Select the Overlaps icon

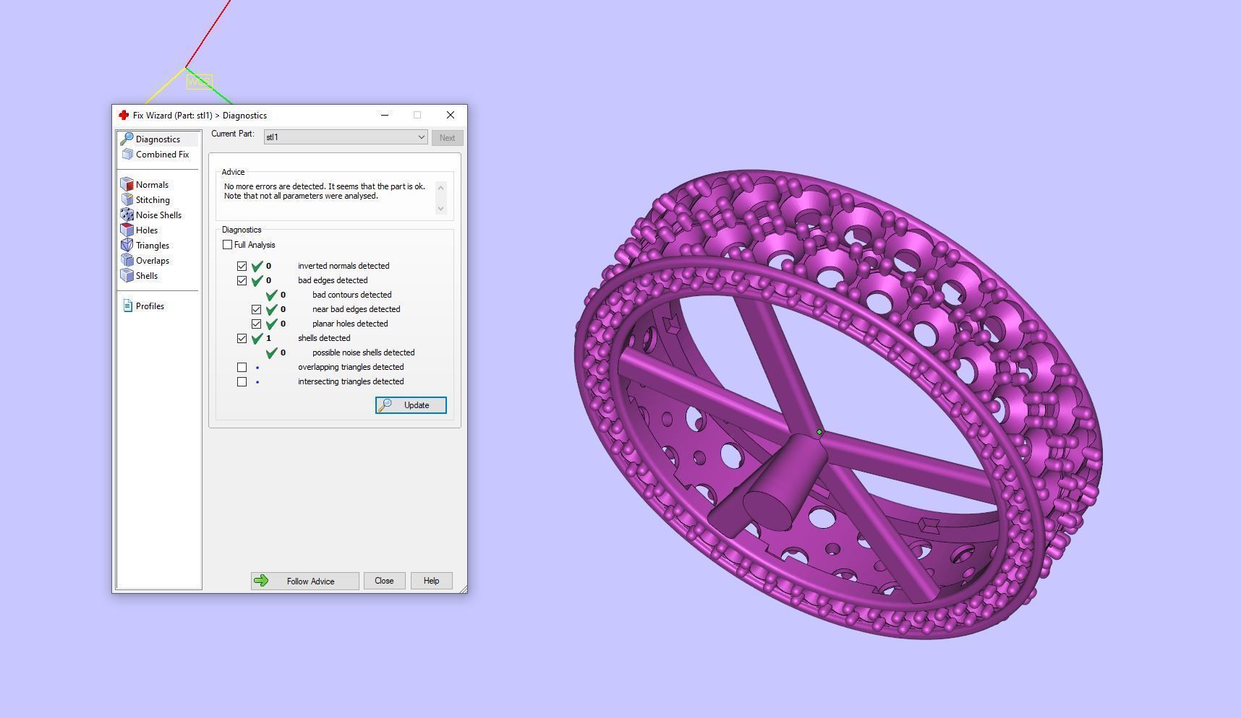(127, 260)
